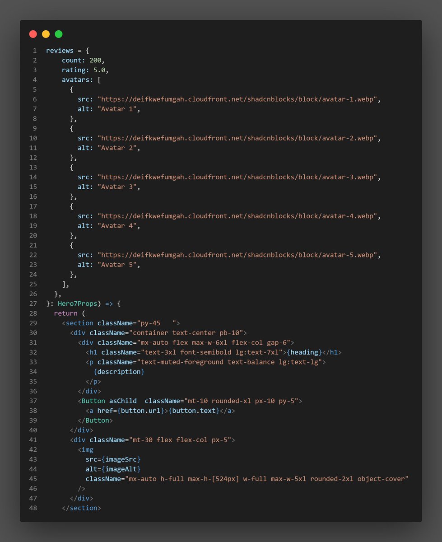Select the avatars array property name
Viewport: 442px width, 542px height.
point(74,79)
